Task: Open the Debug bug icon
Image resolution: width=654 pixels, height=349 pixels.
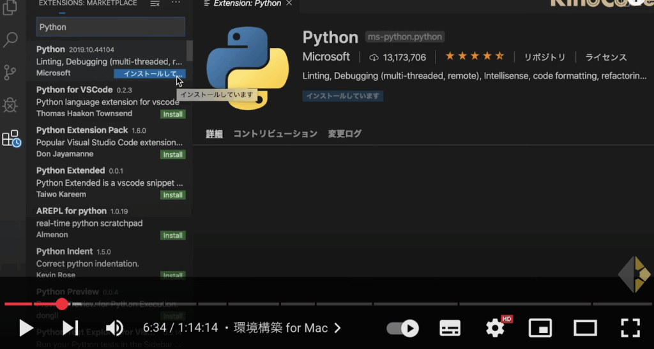Action: coord(10,105)
